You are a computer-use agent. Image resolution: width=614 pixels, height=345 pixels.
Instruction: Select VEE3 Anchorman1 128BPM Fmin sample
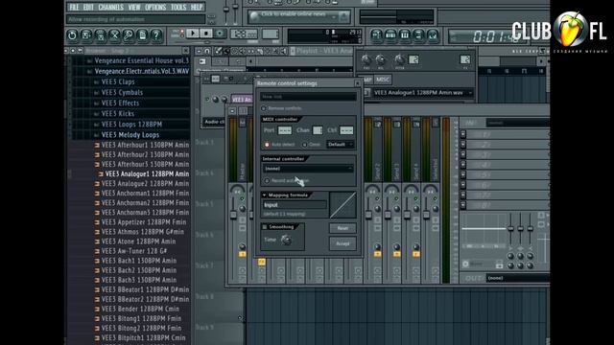(145, 194)
